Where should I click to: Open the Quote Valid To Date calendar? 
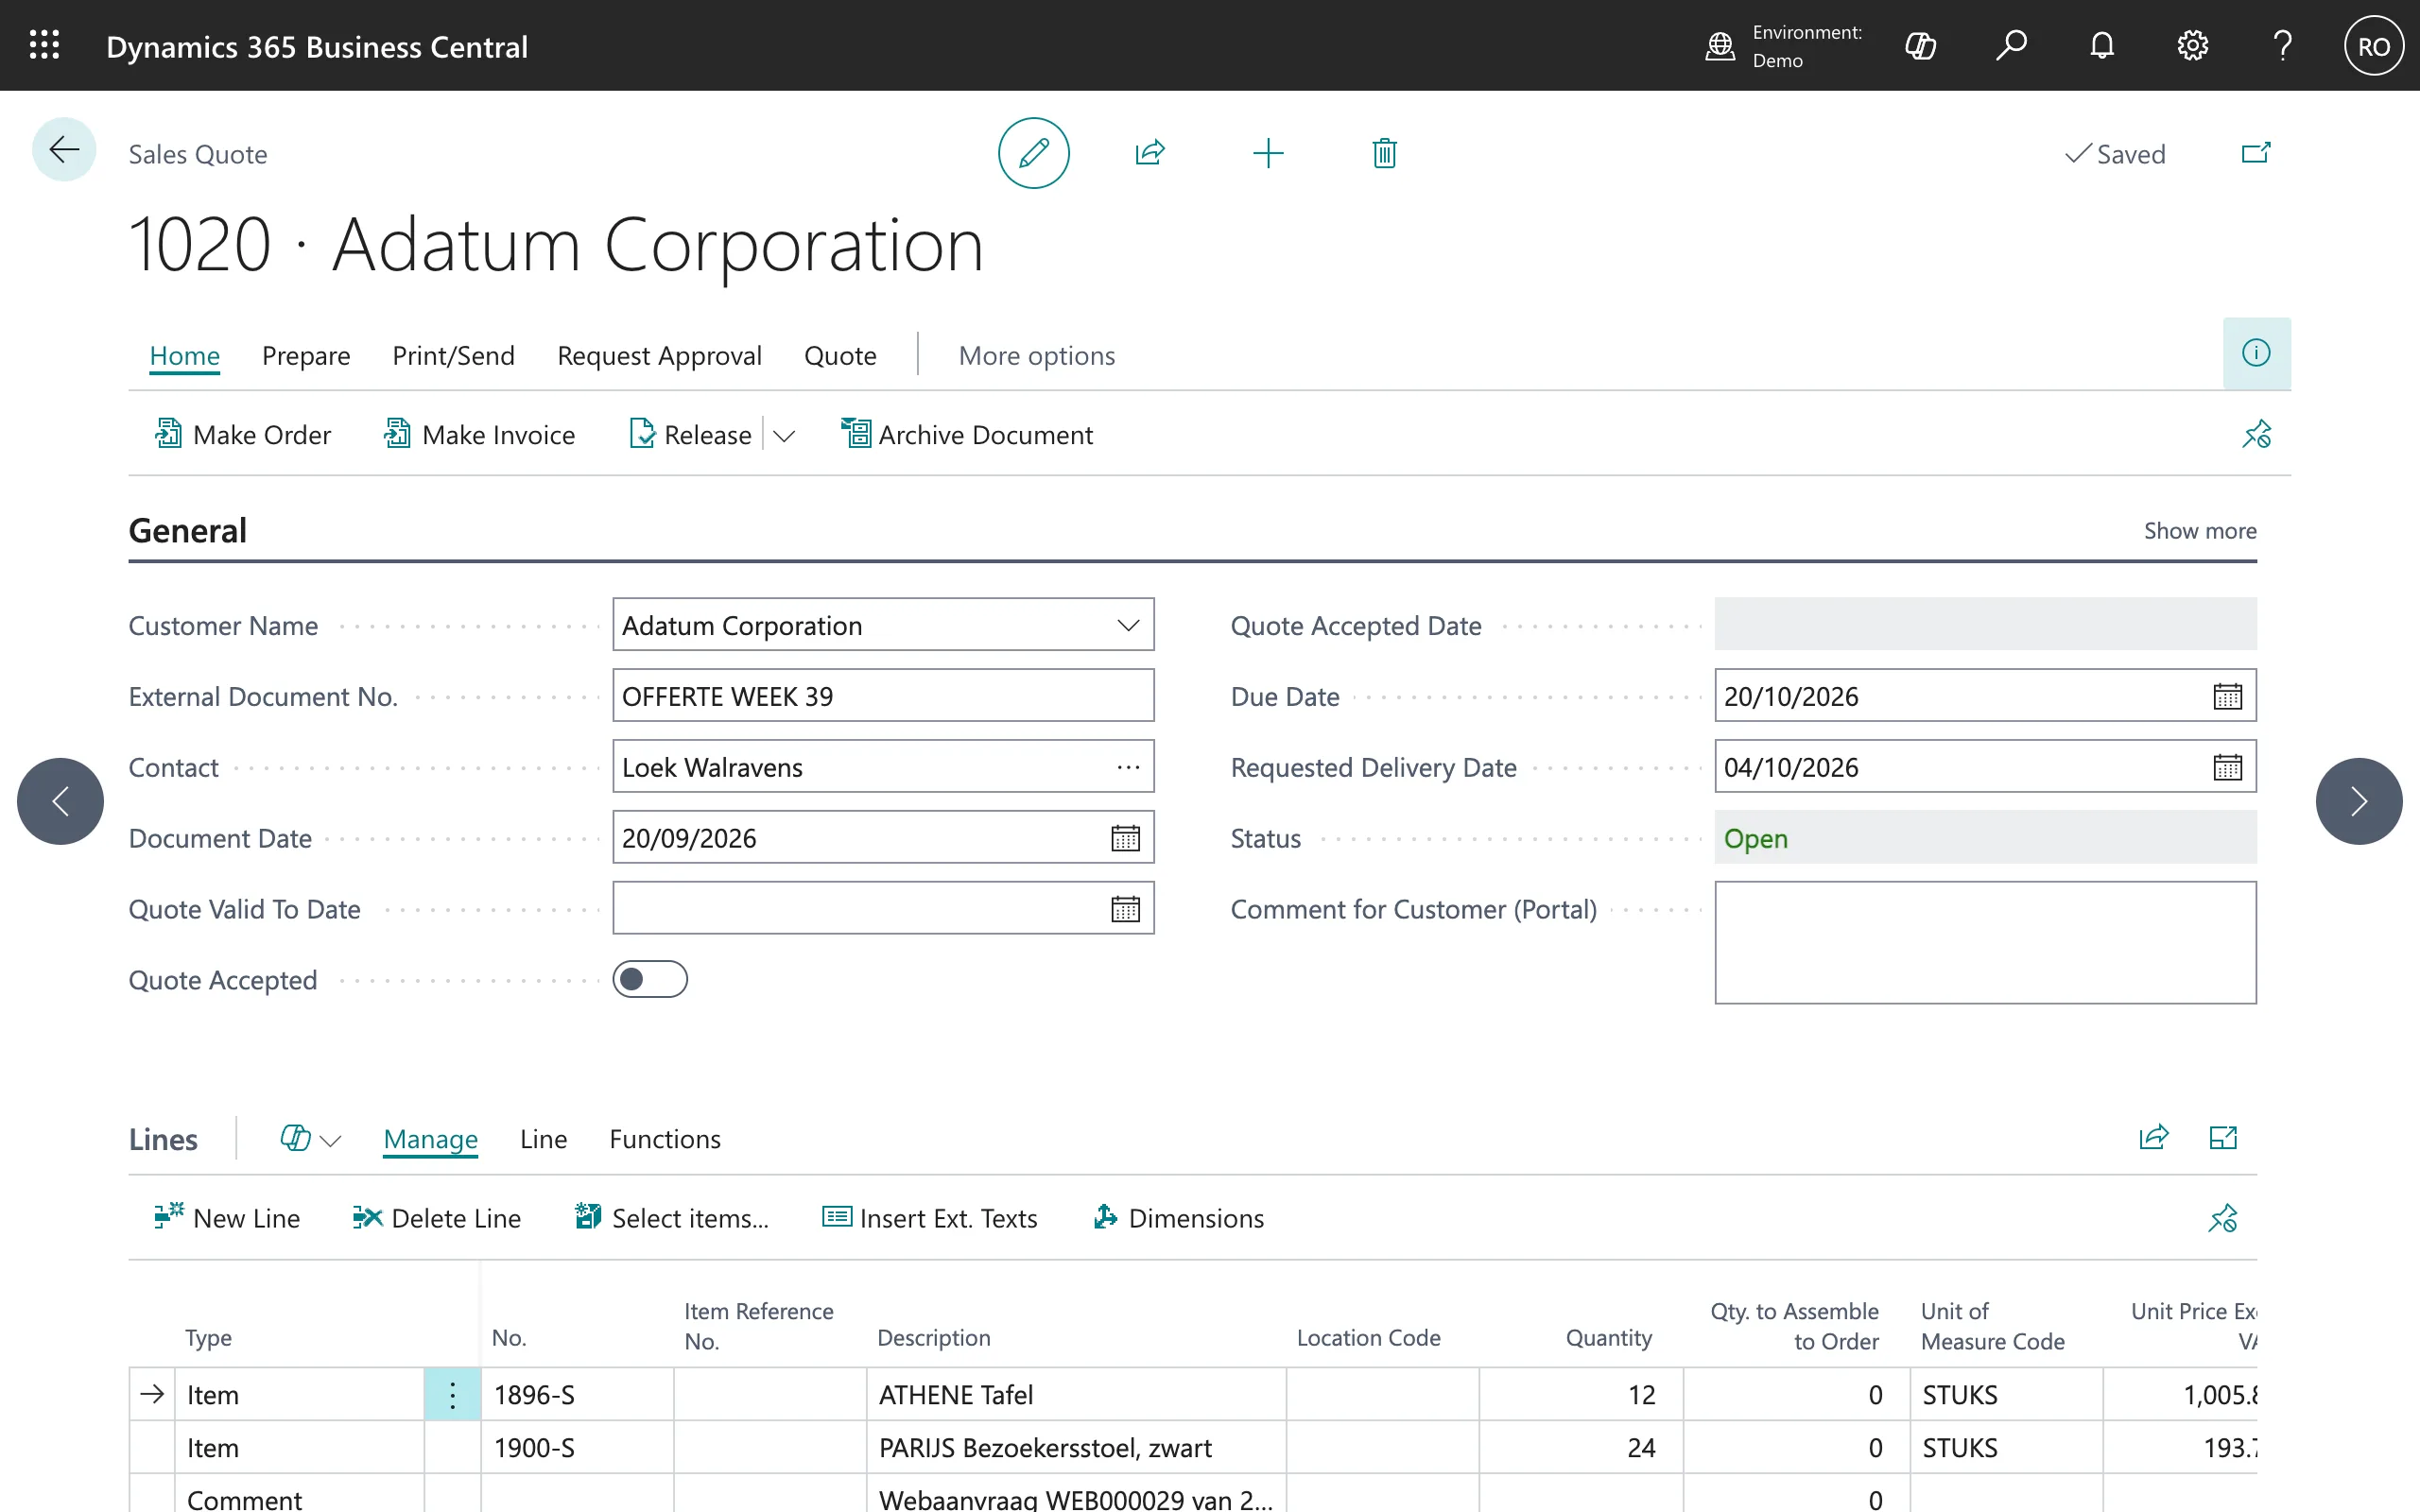tap(1125, 909)
